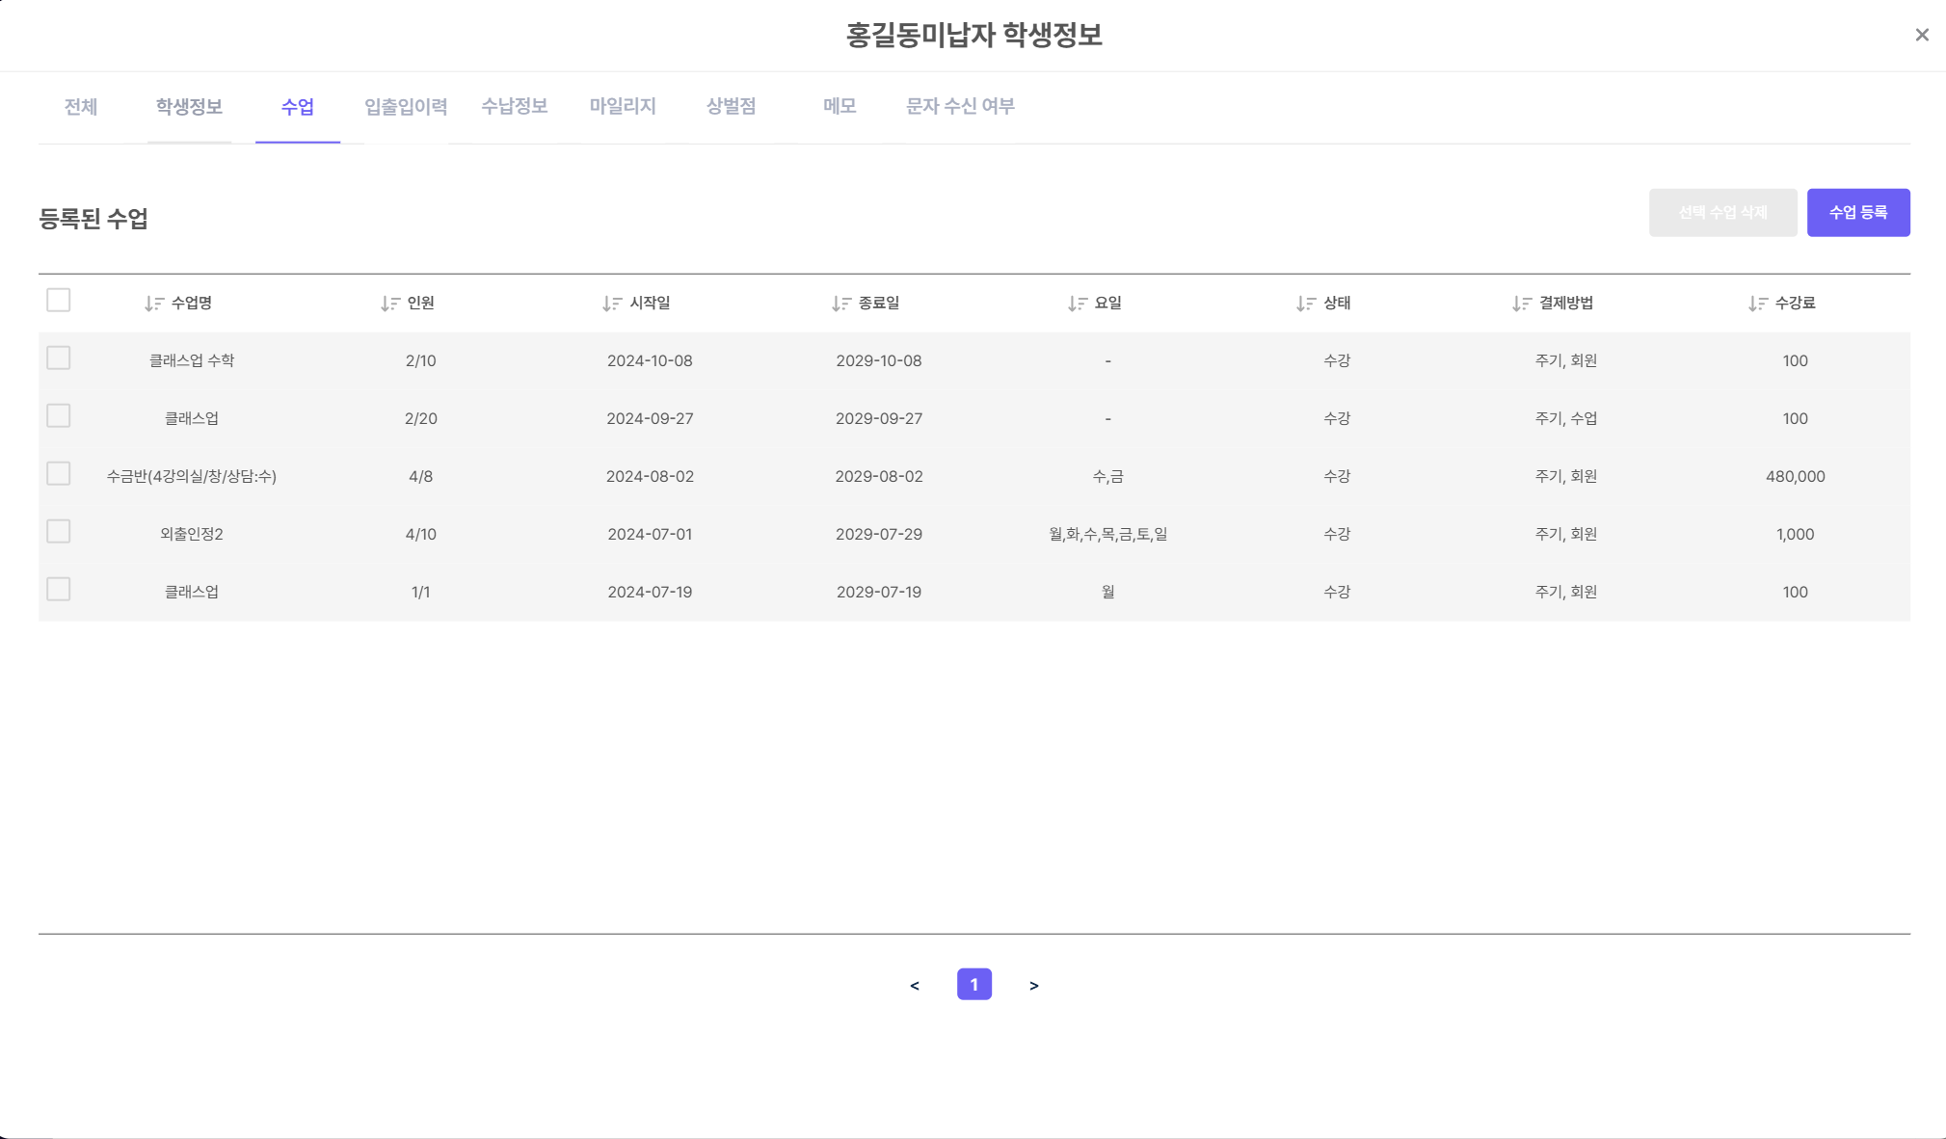1946x1139 pixels.
Task: Check the 클래스업 수학 row checkbox
Action: [x=59, y=358]
